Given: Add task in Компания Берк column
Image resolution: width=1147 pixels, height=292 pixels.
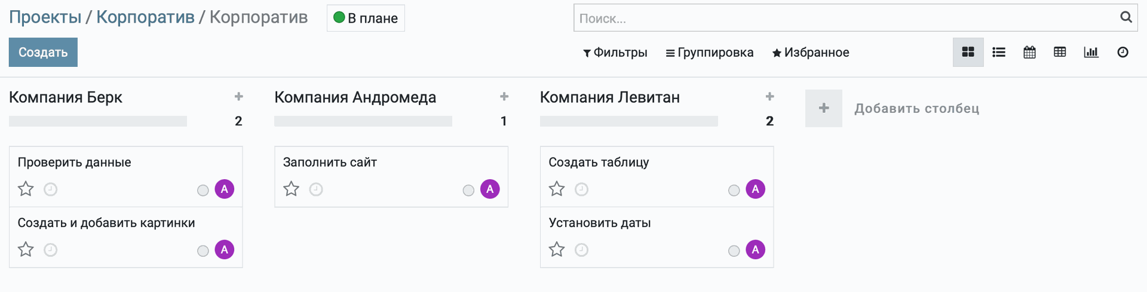Looking at the screenshot, I should click(238, 97).
